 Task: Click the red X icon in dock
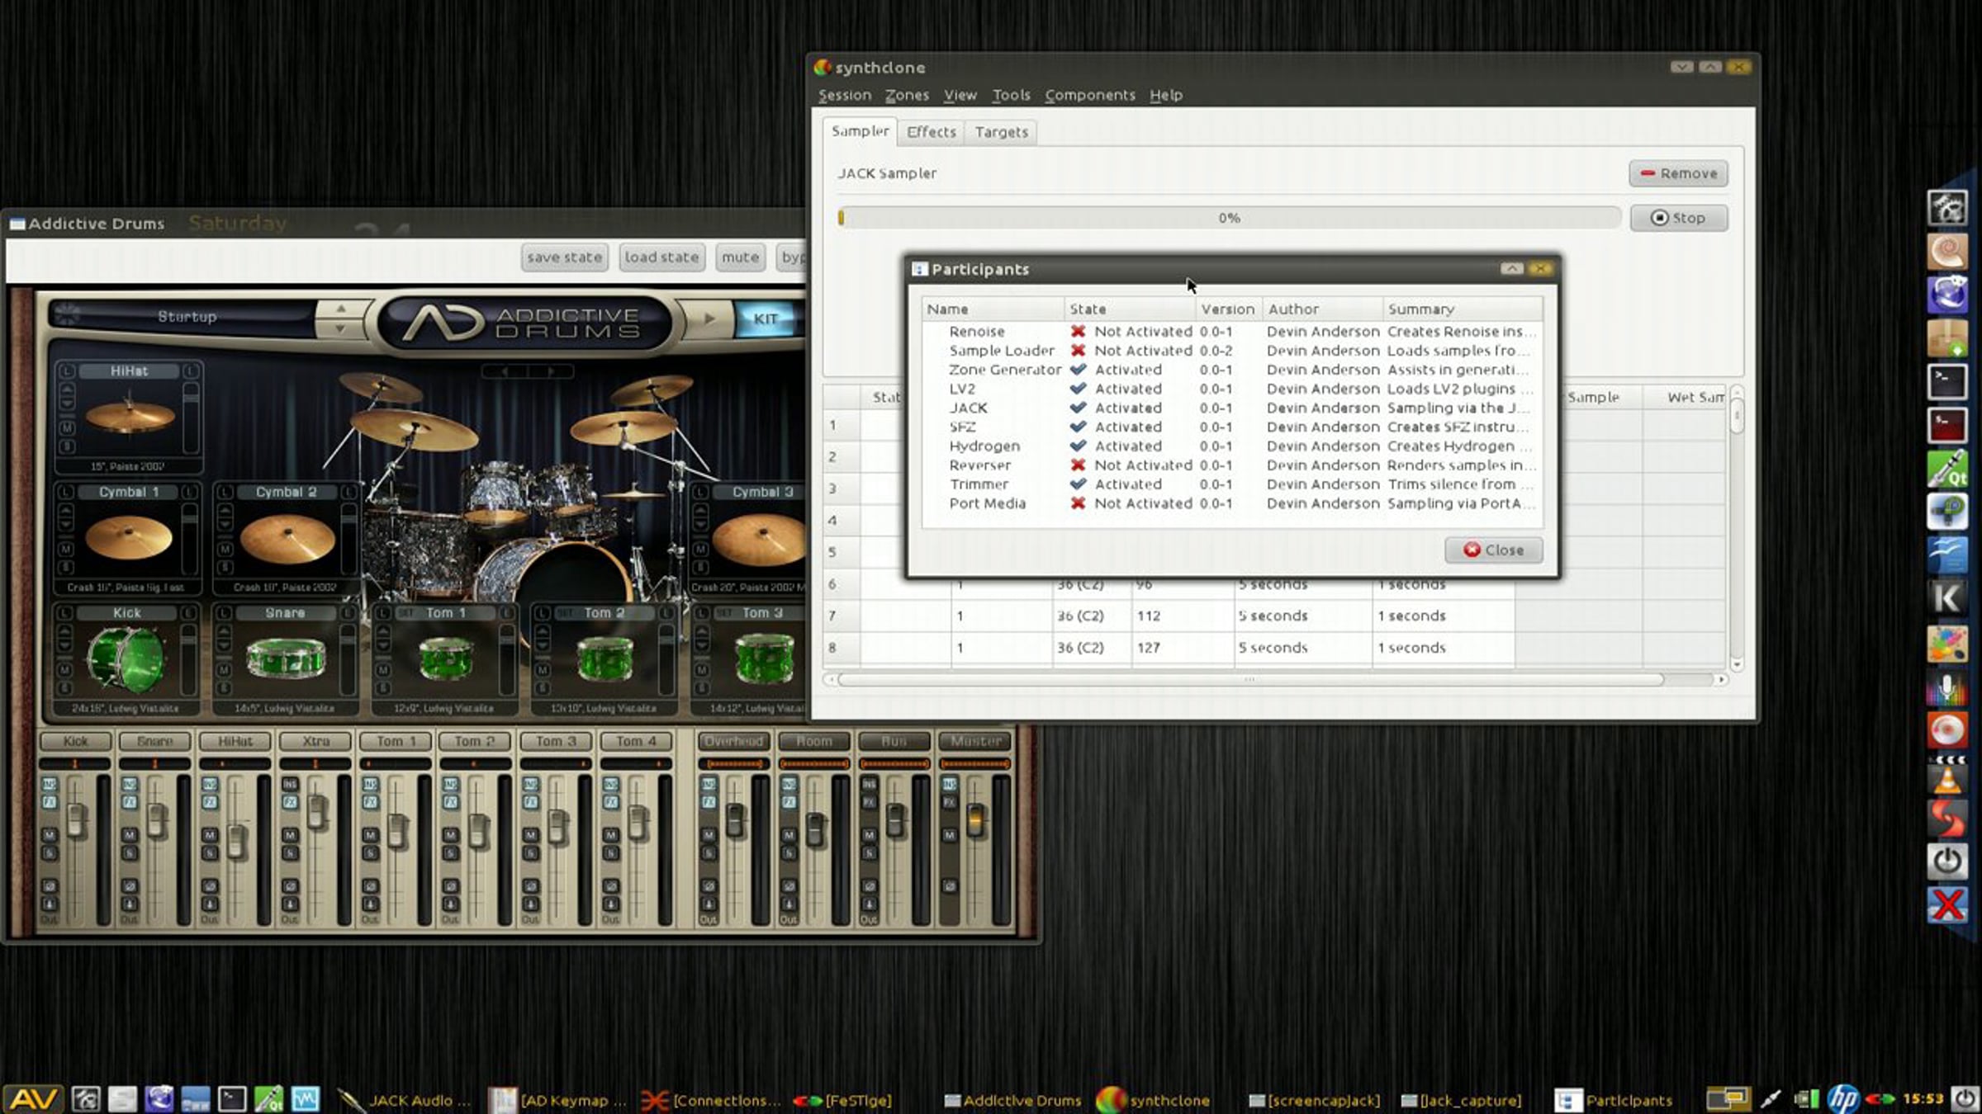[1947, 904]
